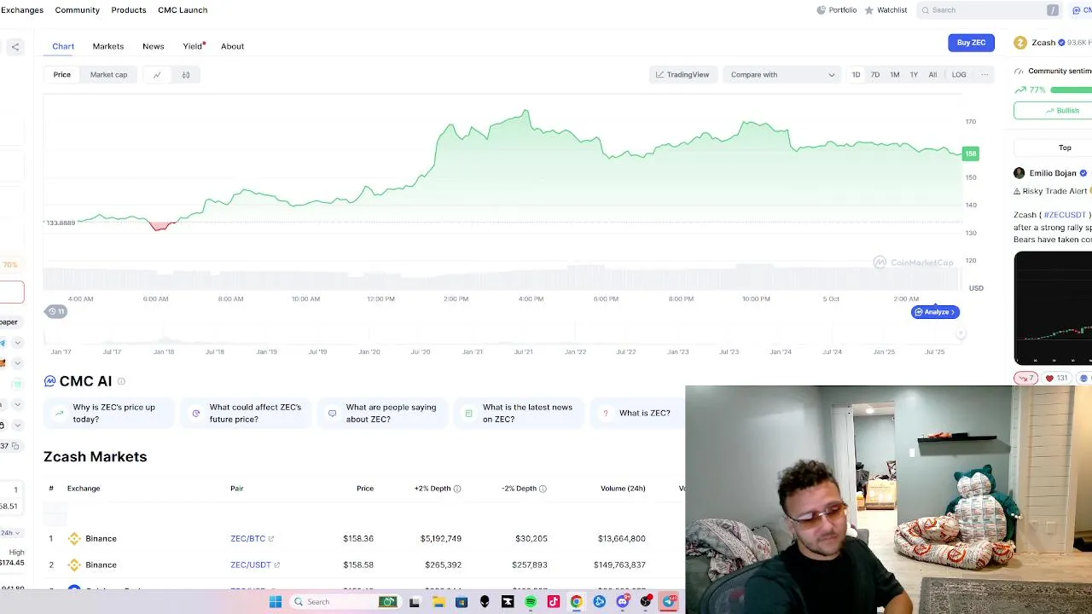The width and height of the screenshot is (1092, 614).
Task: Click the Zcash coin logo top right
Action: [x=1019, y=43]
